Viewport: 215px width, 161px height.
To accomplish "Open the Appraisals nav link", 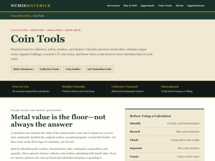I will pos(147,6).
